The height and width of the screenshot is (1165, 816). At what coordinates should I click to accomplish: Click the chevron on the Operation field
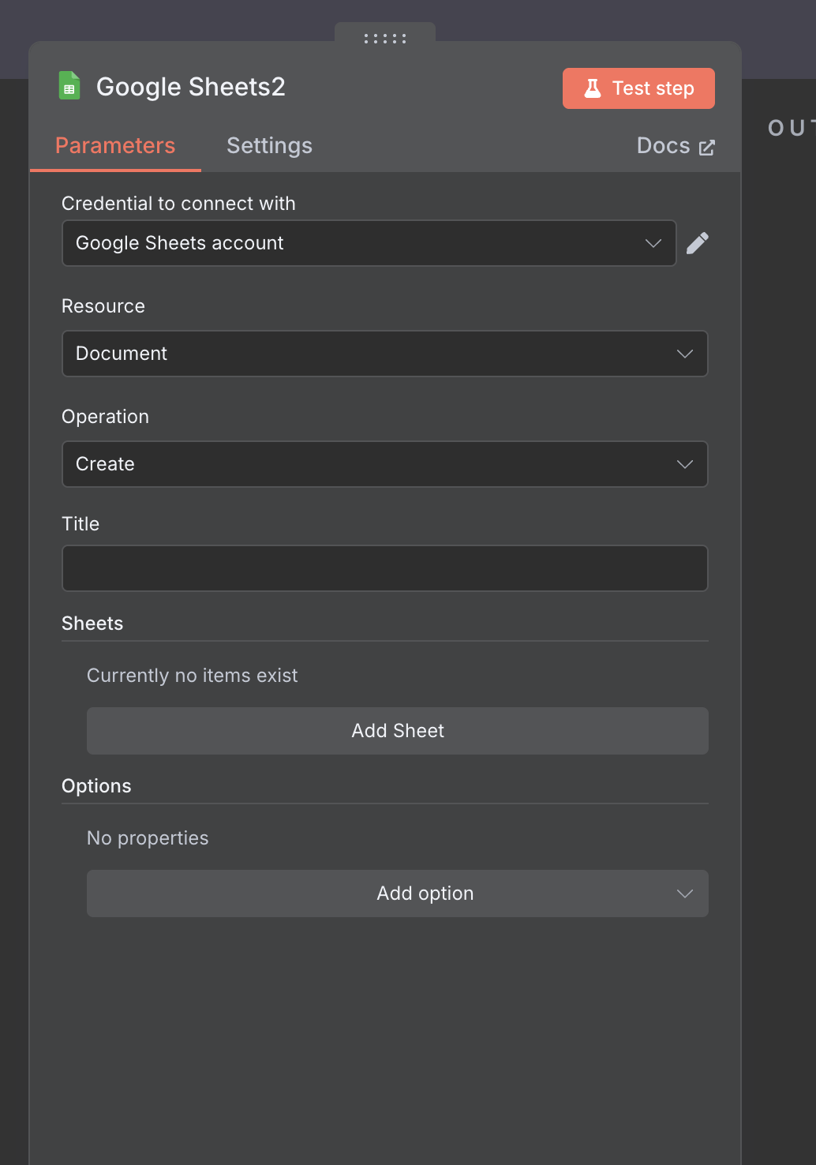coord(684,464)
